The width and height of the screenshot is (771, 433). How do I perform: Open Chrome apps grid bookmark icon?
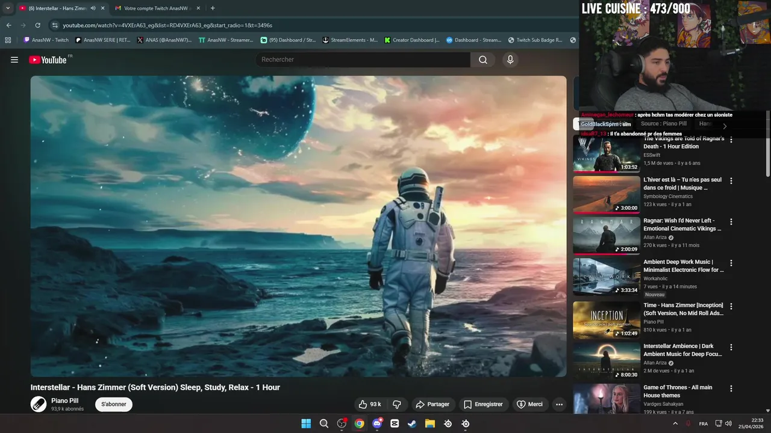[x=8, y=40]
